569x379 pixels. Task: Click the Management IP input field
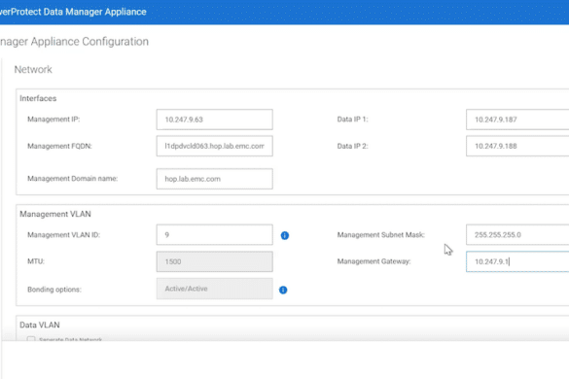[214, 120]
